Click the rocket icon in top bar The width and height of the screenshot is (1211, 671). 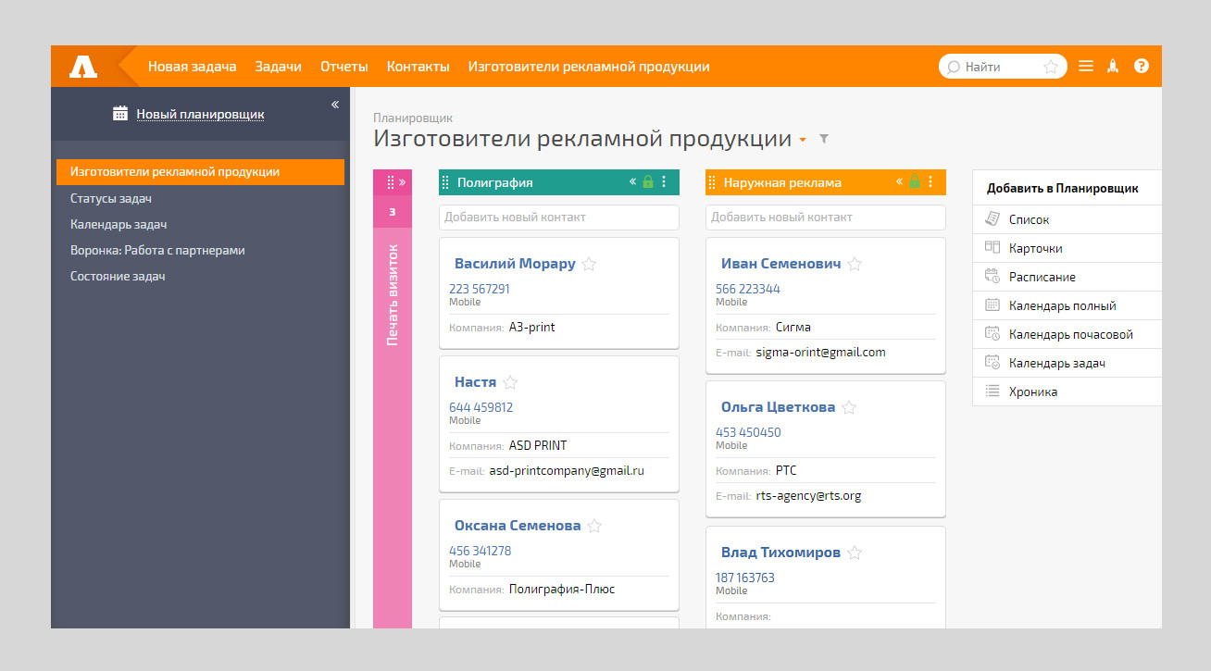click(1114, 67)
